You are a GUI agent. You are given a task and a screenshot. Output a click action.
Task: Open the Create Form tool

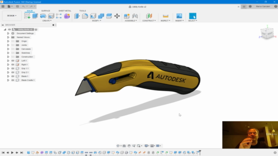coord(67,16)
